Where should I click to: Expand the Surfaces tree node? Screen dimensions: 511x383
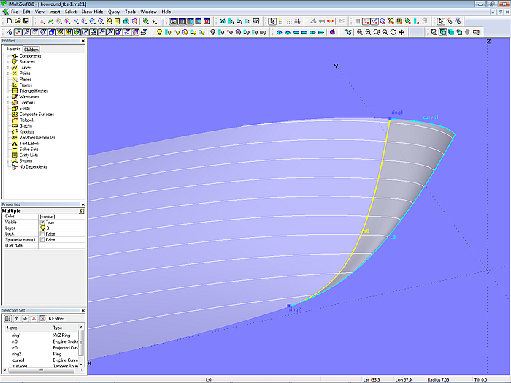point(8,62)
